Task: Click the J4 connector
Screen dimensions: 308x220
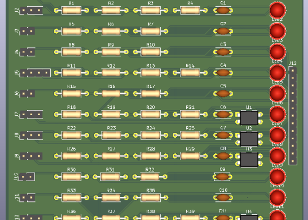Action: (x=28, y=52)
